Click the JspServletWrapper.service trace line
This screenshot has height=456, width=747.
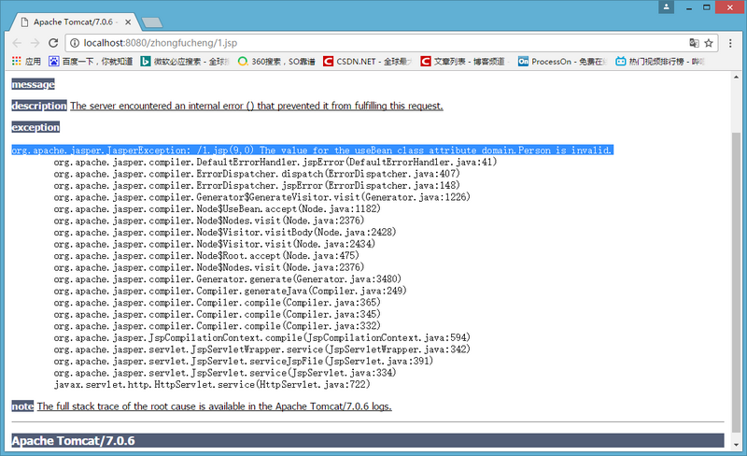pyautogui.click(x=262, y=349)
